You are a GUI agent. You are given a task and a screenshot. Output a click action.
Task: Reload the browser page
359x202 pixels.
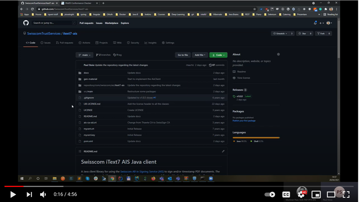click(32, 9)
